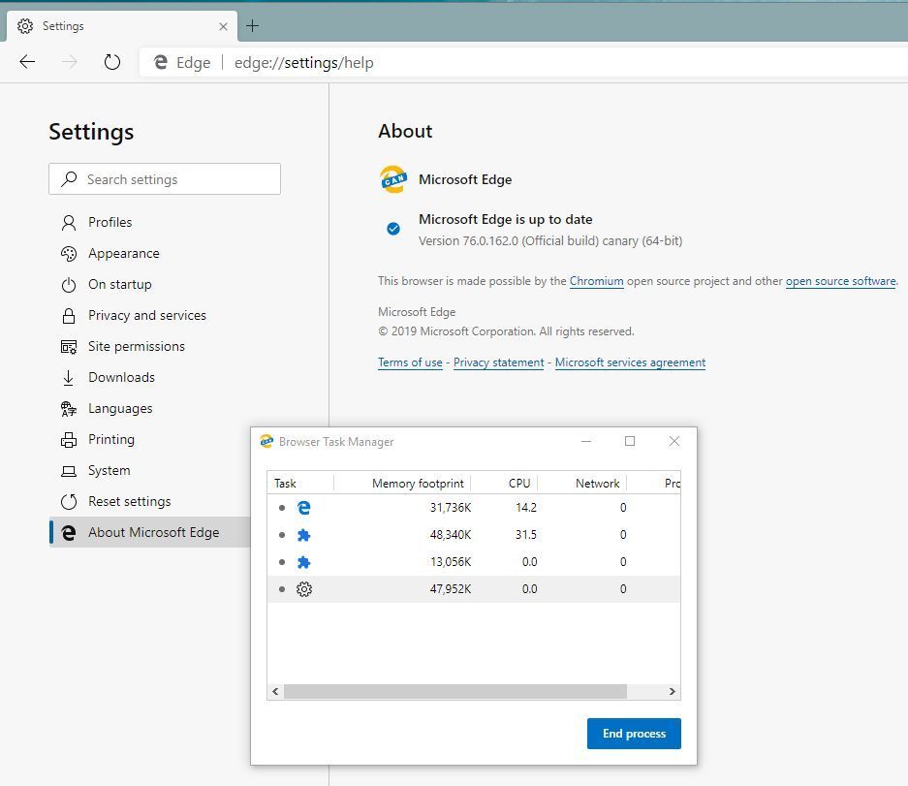Click the 14.2 CPU value

pyautogui.click(x=526, y=508)
